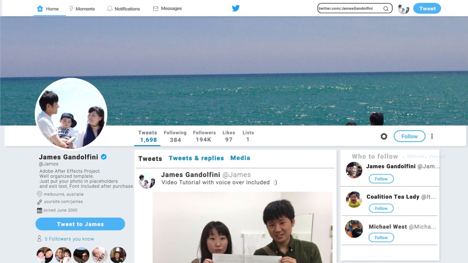Open Michael West's avatar
The width and height of the screenshot is (468, 263).
tap(354, 229)
